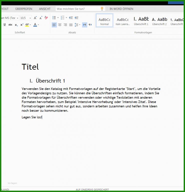Screen dimensions: 185x192
Task: Open the ÜBERPRÜFEN ribbon tab
Action: [x=24, y=9]
